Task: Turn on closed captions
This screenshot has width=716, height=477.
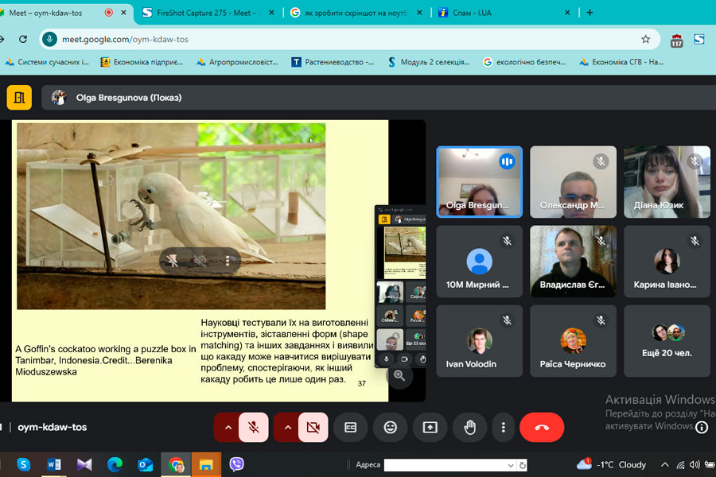Action: pyautogui.click(x=350, y=427)
